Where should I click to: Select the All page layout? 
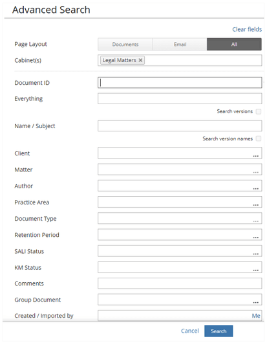[x=234, y=44]
